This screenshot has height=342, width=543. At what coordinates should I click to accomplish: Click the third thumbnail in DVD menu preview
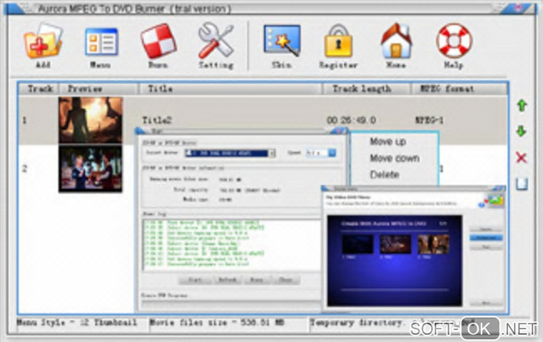click(433, 244)
